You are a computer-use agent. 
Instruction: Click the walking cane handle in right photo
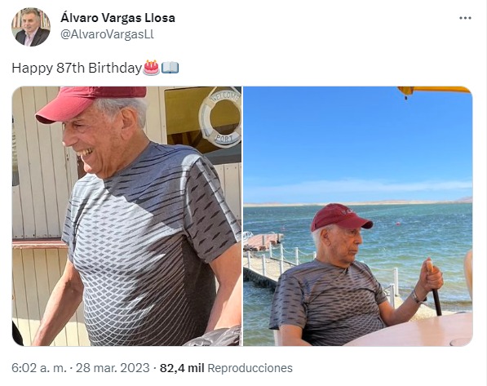(x=430, y=267)
